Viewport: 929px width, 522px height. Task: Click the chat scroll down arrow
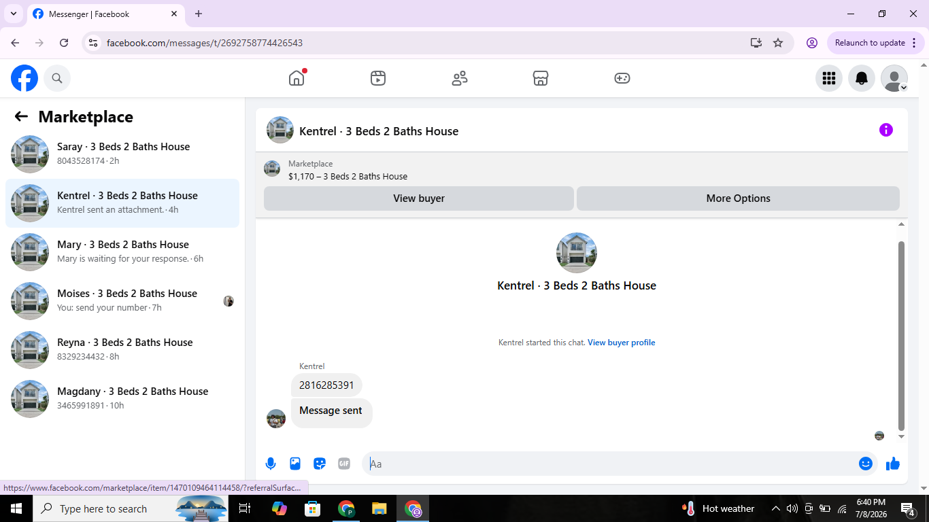click(x=902, y=437)
